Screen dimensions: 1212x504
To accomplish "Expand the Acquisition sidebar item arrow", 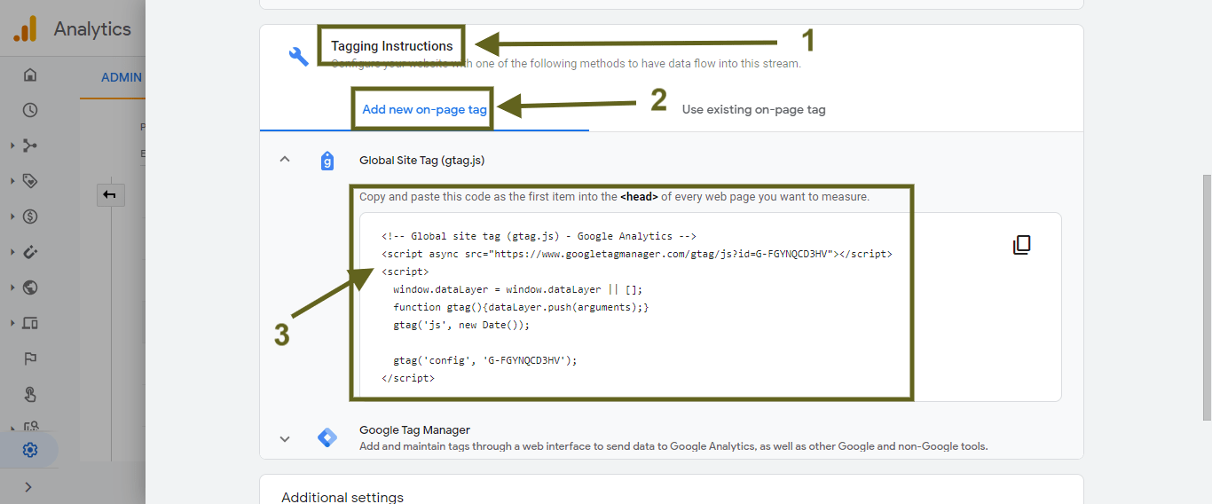I will 12,146.
